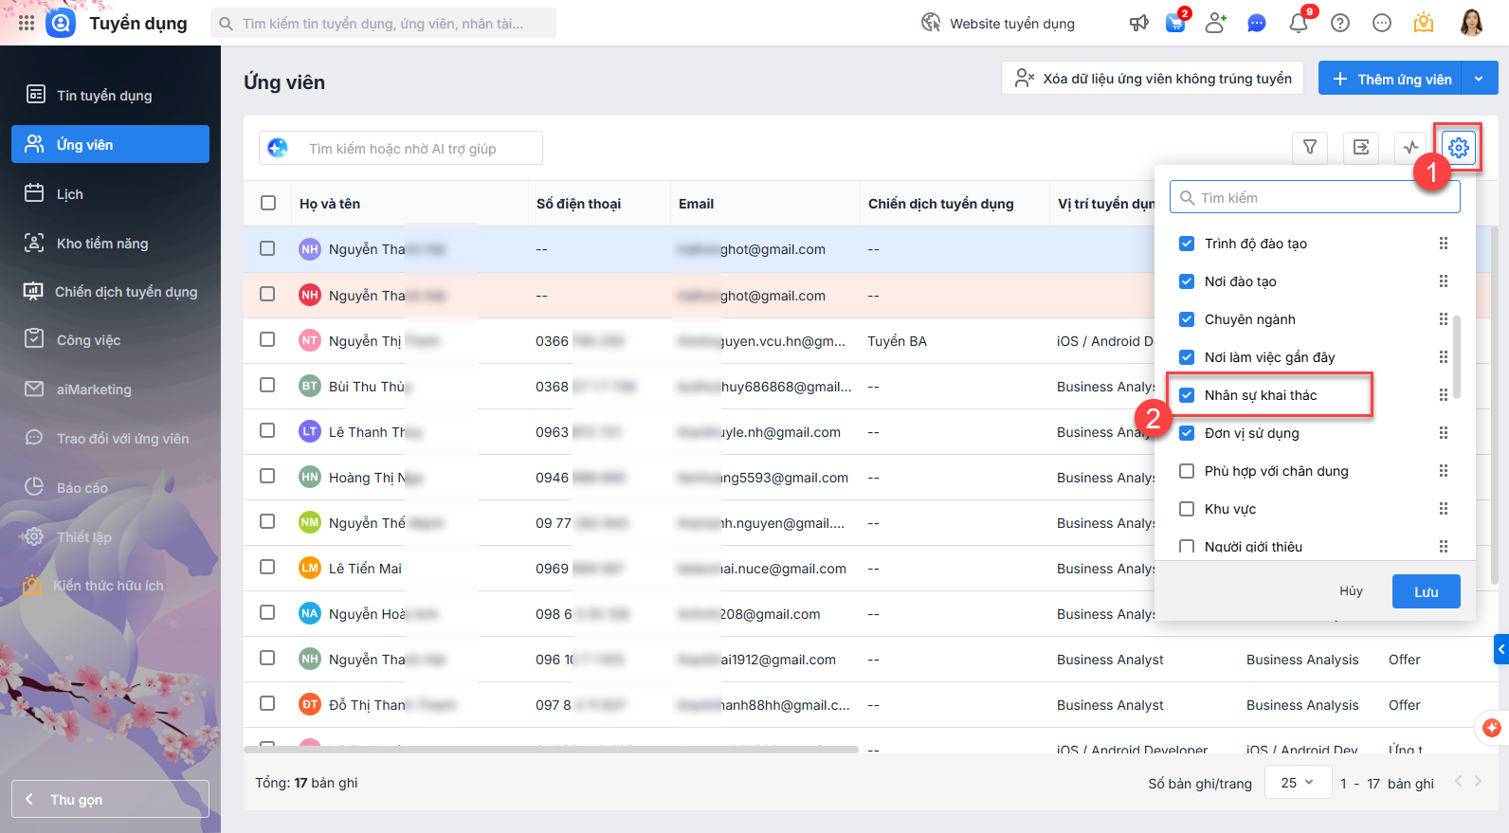Click drag handle for Khu vực

point(1444,509)
